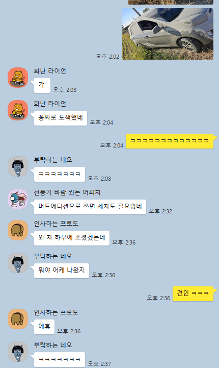Image resolution: width=219 pixels, height=368 pixels.
Task: Select the 에휴 message bubble
Action: [44, 327]
